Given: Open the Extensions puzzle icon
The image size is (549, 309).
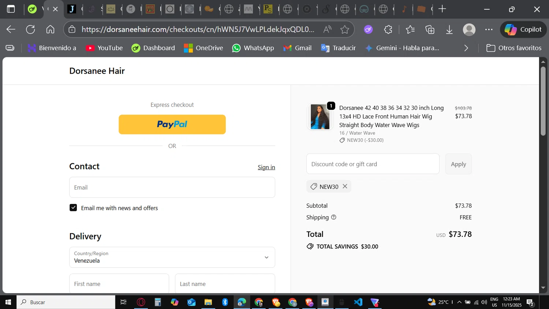Looking at the screenshot, I should [388, 30].
